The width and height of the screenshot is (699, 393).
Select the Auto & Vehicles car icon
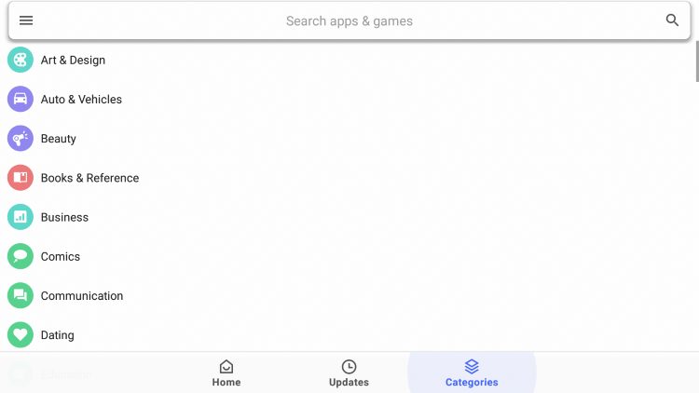[x=21, y=99]
